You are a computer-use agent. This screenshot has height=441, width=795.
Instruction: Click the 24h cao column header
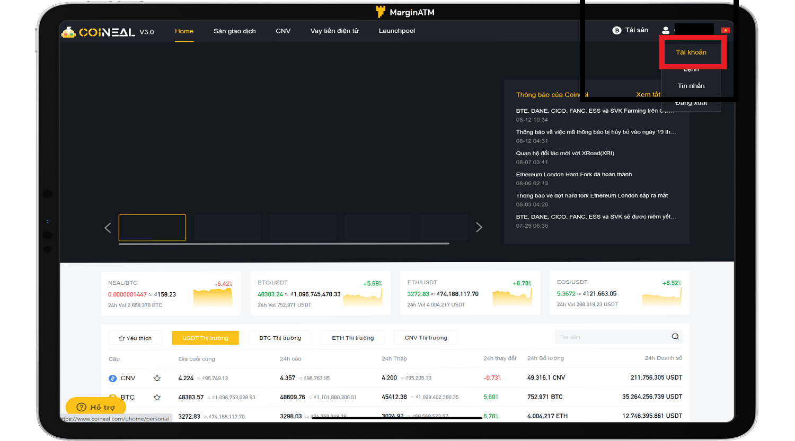(x=290, y=359)
